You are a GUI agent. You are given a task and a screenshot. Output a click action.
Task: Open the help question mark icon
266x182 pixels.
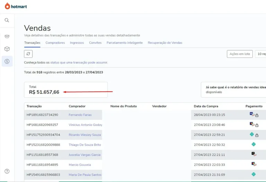pos(7,171)
